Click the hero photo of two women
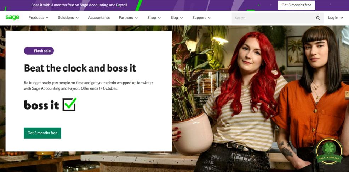 261,99
